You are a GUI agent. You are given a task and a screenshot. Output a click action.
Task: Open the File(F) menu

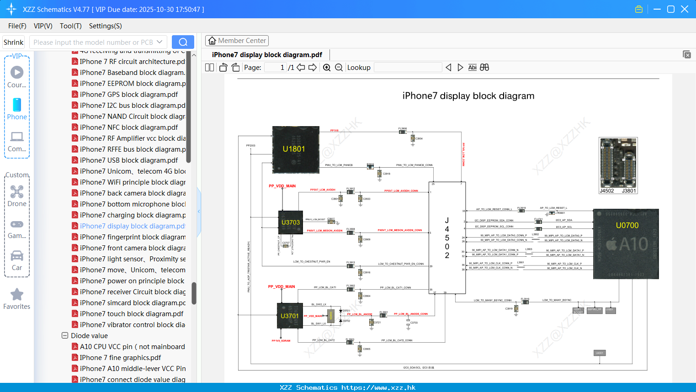[x=17, y=26]
